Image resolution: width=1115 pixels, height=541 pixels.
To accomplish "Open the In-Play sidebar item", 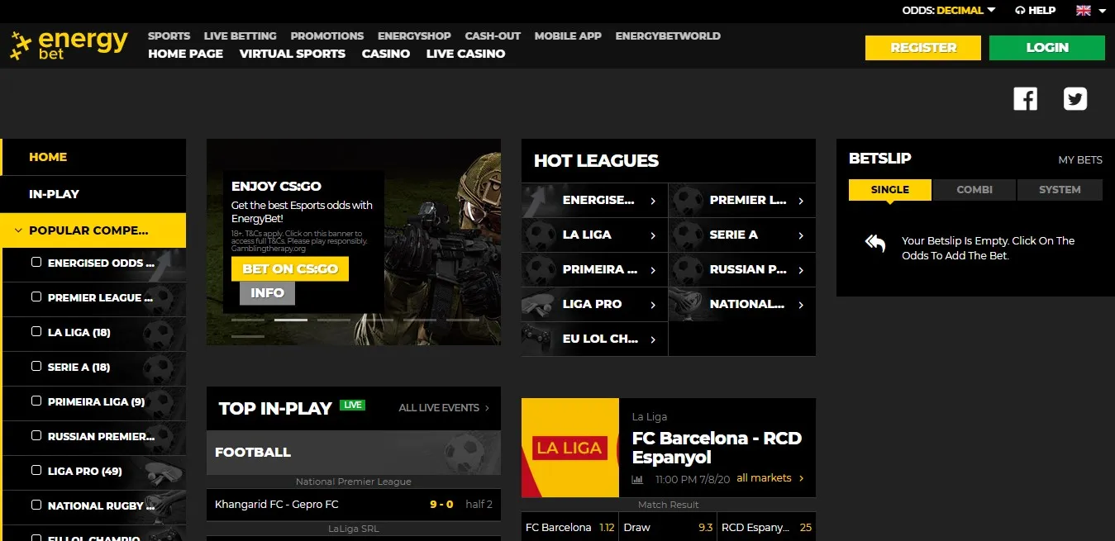I will pyautogui.click(x=93, y=194).
